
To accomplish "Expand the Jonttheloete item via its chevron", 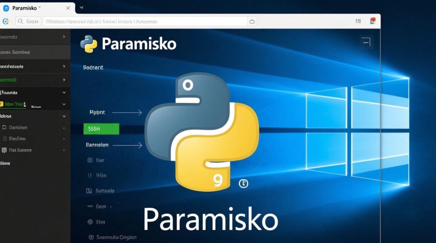I will (x=64, y=66).
